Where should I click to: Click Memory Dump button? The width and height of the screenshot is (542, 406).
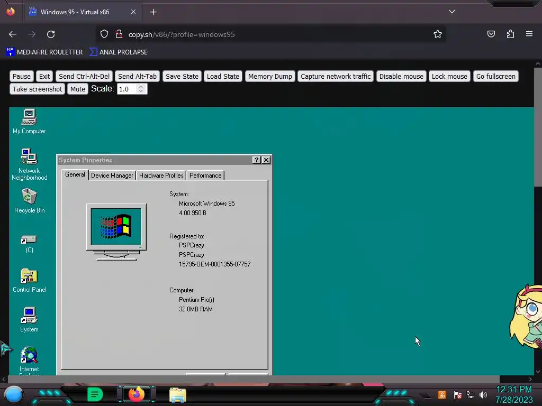coord(270,76)
